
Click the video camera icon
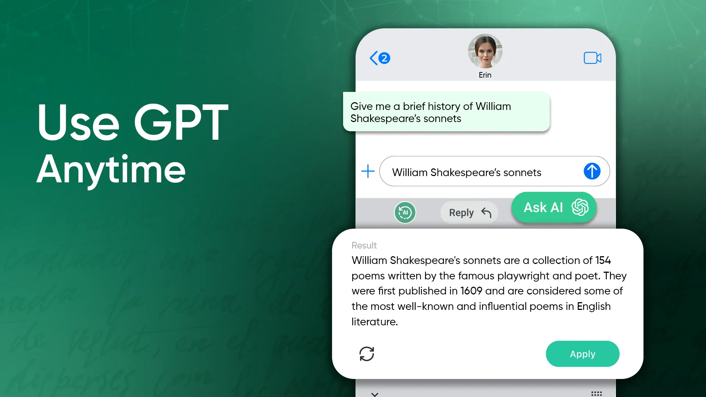coord(592,58)
